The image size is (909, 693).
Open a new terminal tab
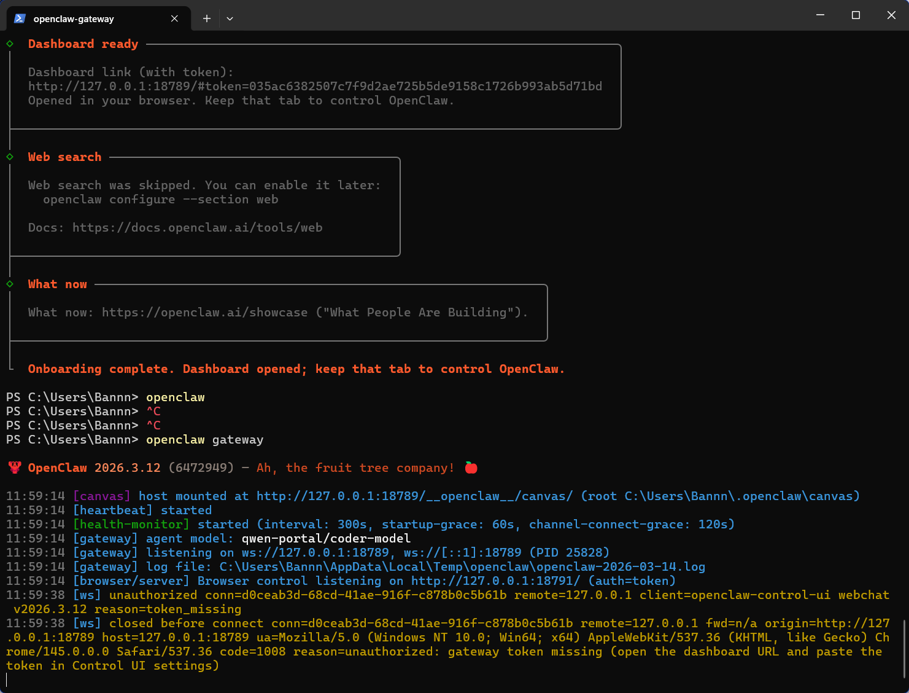pos(207,18)
